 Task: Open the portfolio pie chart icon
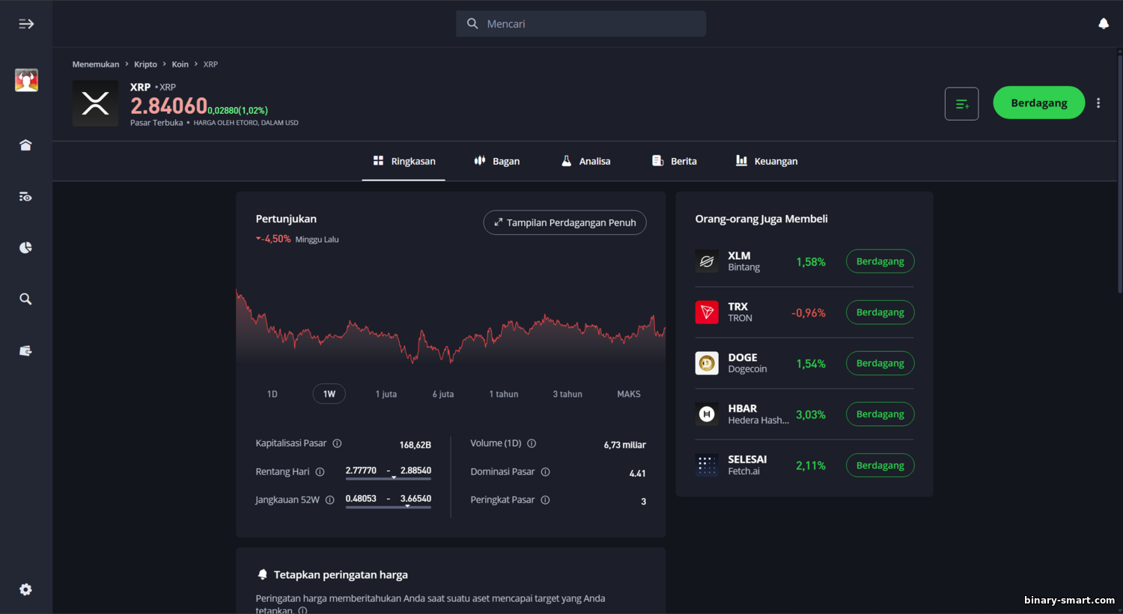pos(25,248)
